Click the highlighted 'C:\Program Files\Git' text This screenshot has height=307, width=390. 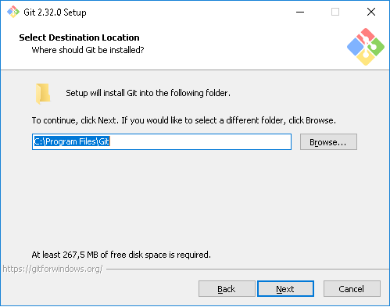(72, 141)
